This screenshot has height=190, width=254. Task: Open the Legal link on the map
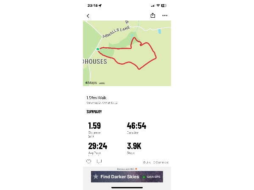[102, 83]
